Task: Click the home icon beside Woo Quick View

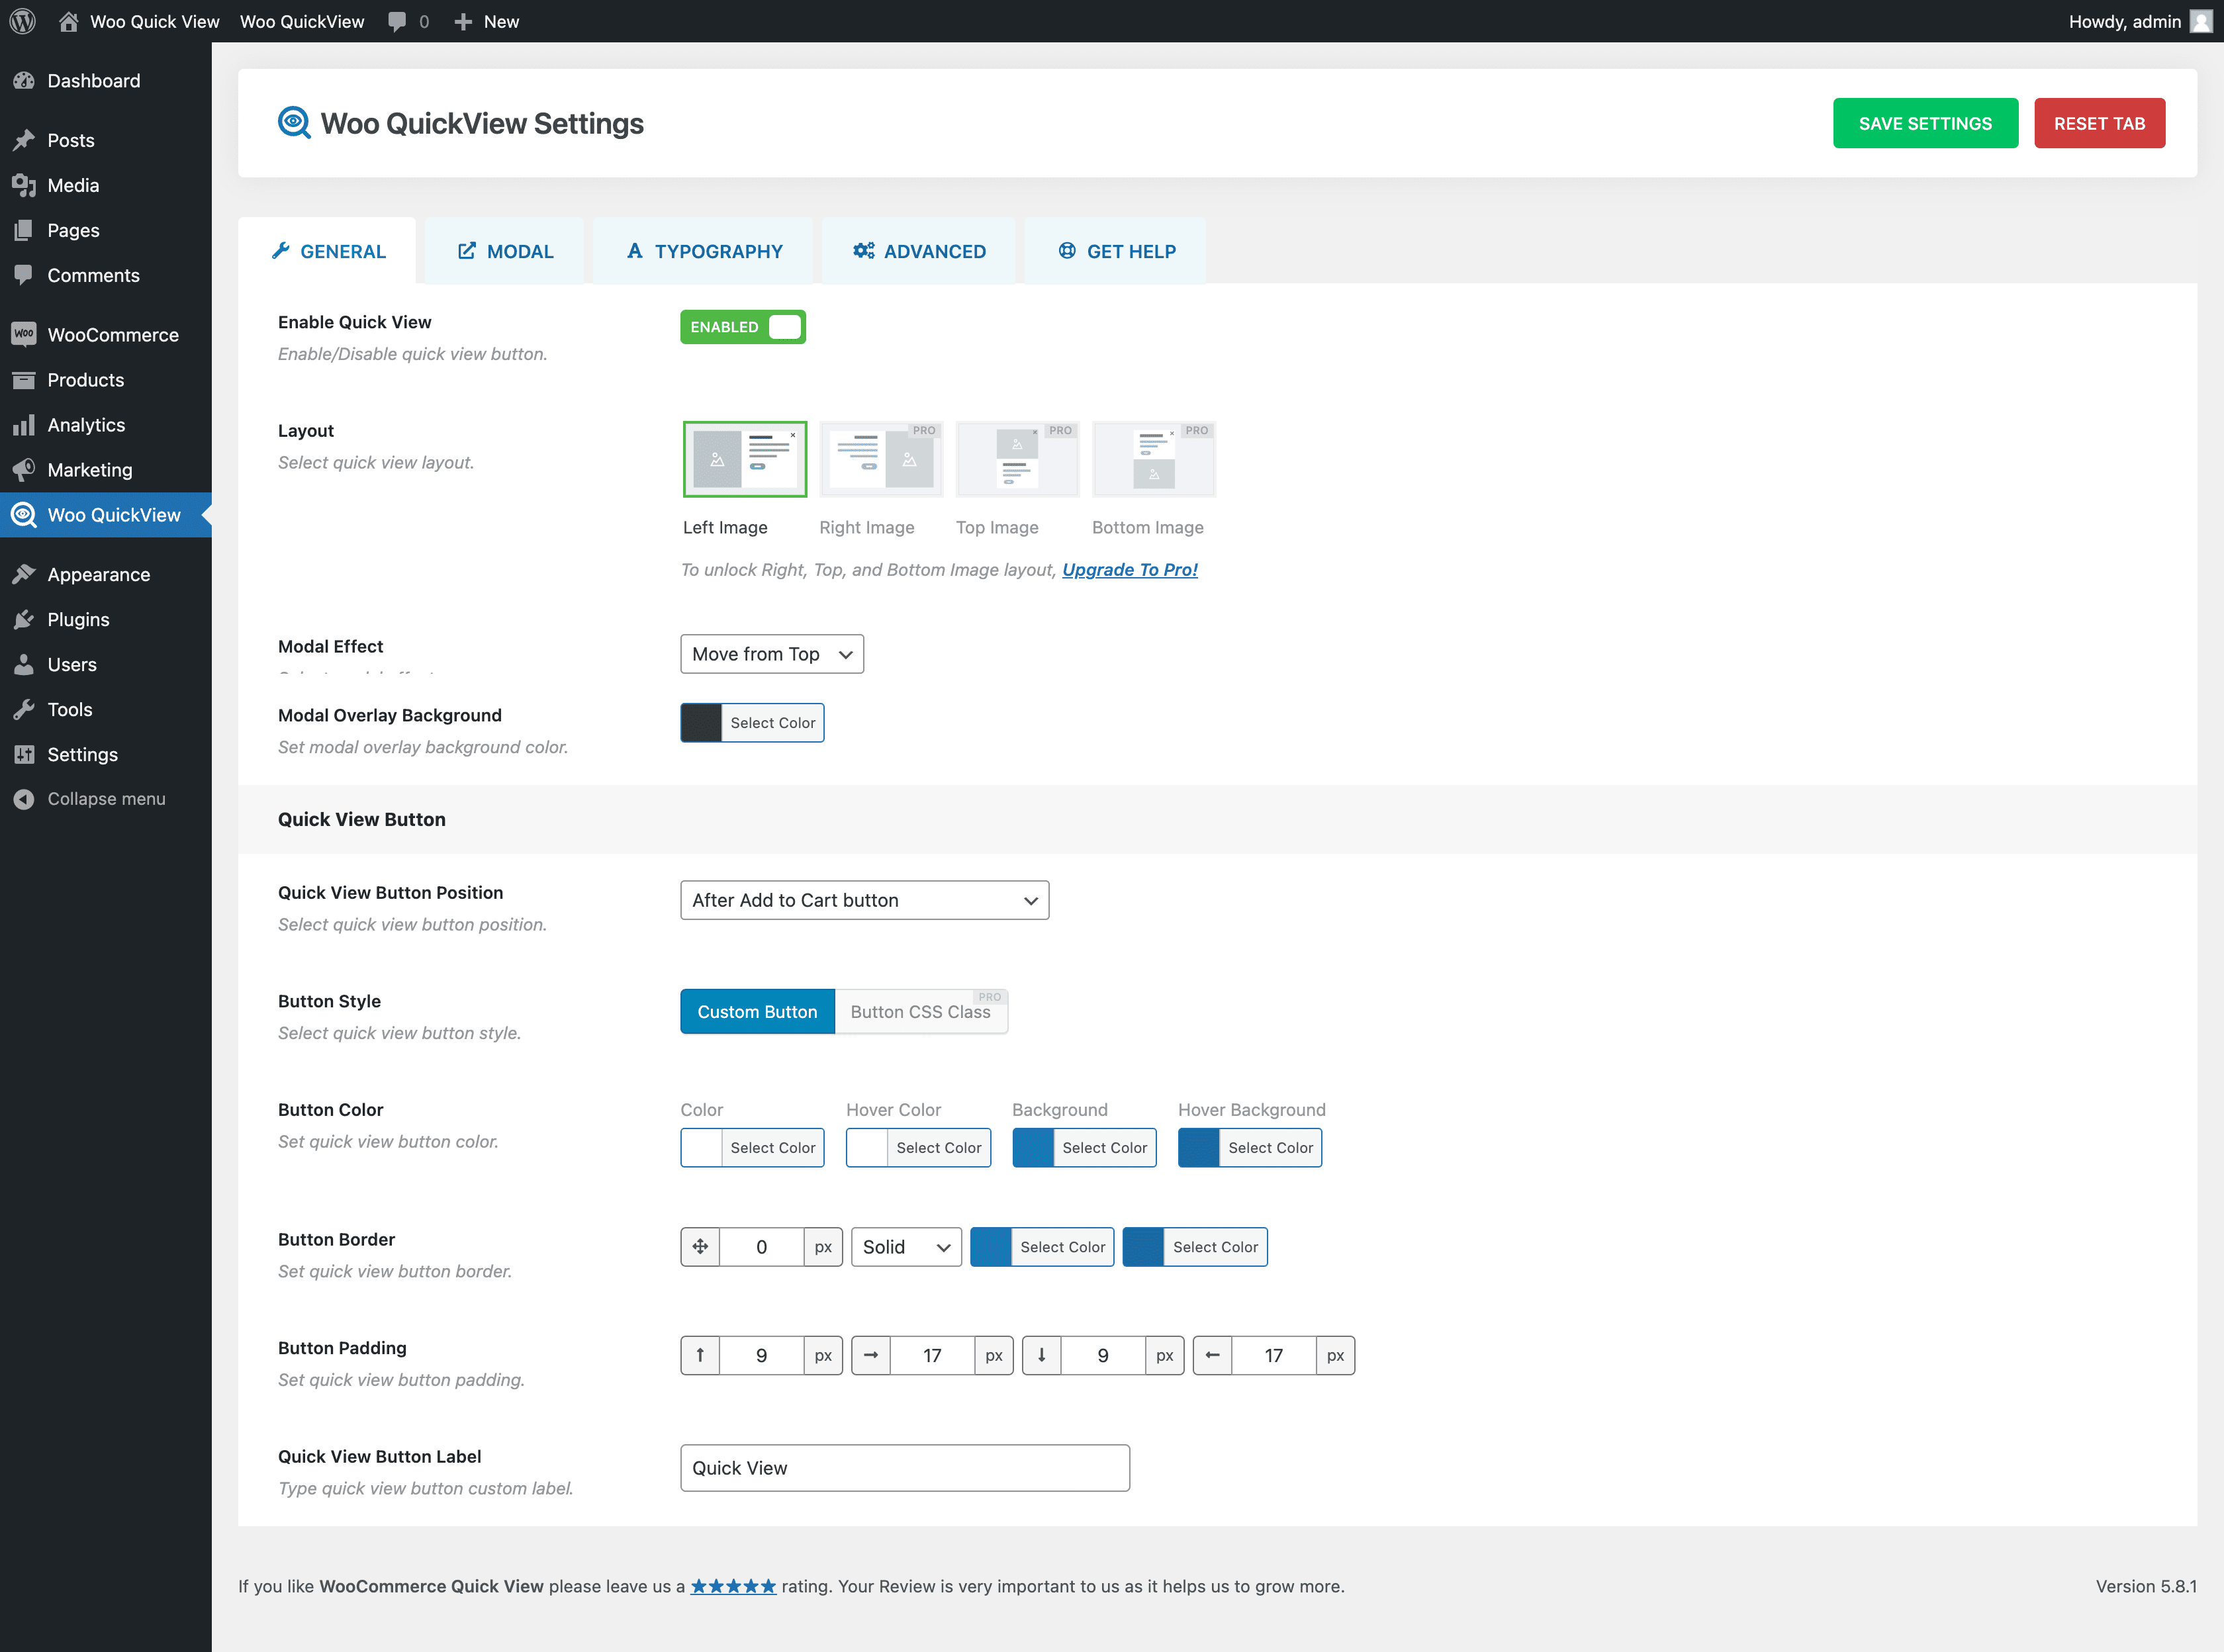Action: (68, 21)
